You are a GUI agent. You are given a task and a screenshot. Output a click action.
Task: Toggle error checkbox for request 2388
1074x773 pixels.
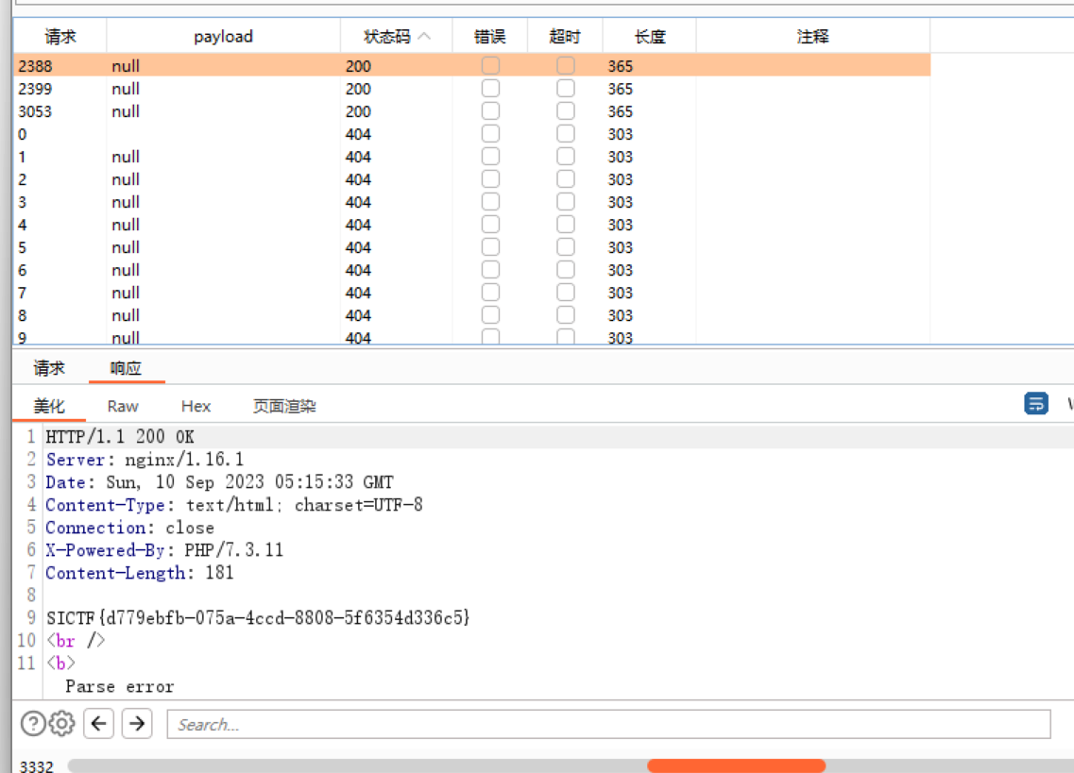click(490, 66)
